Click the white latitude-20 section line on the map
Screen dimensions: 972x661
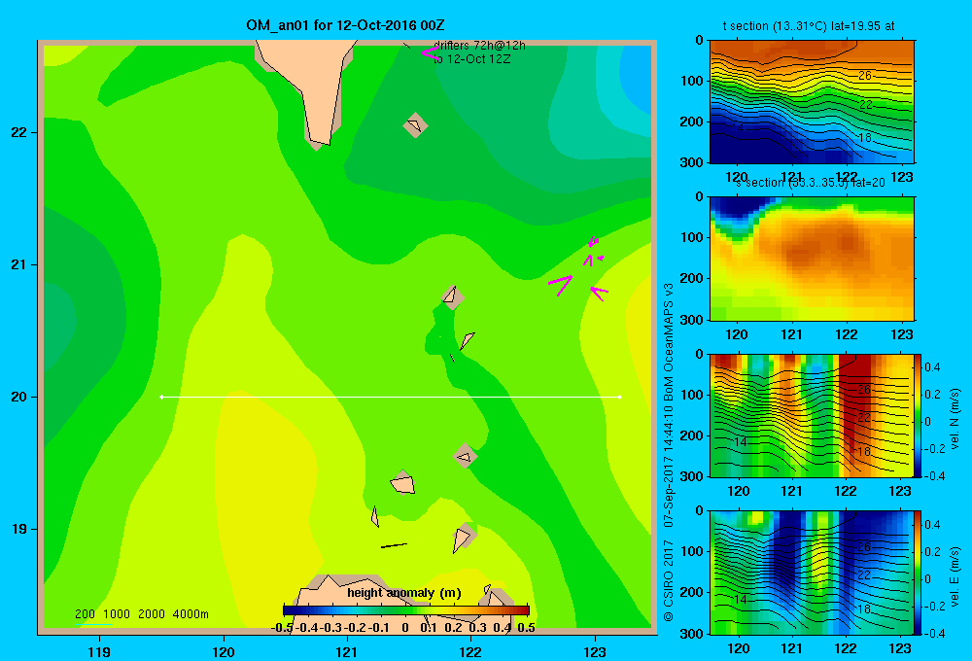pyautogui.click(x=391, y=397)
